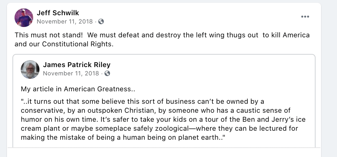The height and width of the screenshot is (157, 337).
Task: Visit James Patrick Riley's profile via name link
Action: [77, 65]
